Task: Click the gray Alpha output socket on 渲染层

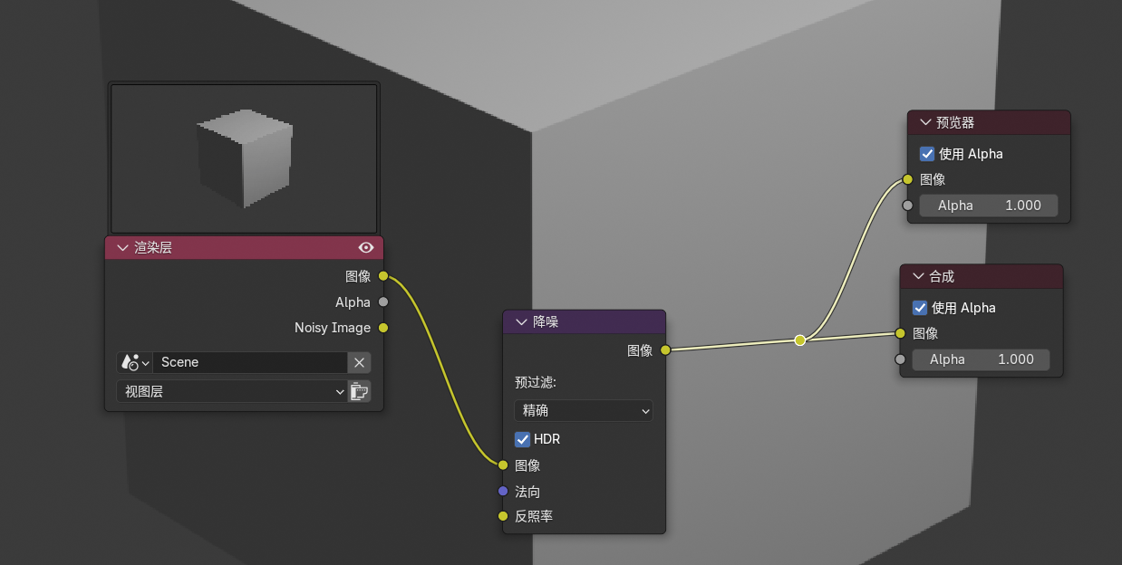Action: click(383, 302)
